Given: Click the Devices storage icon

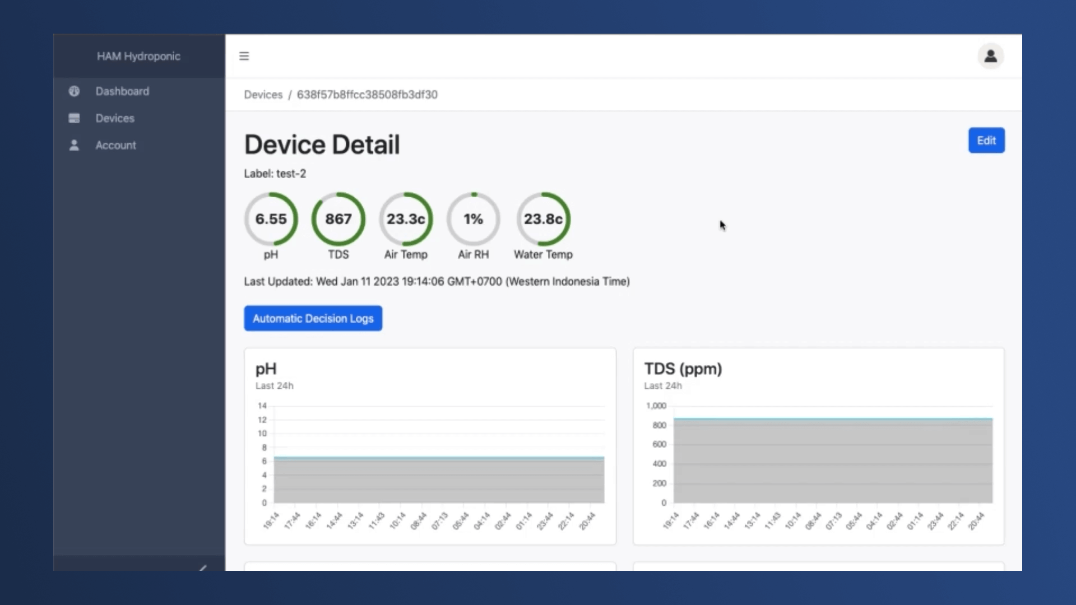Looking at the screenshot, I should coord(74,118).
